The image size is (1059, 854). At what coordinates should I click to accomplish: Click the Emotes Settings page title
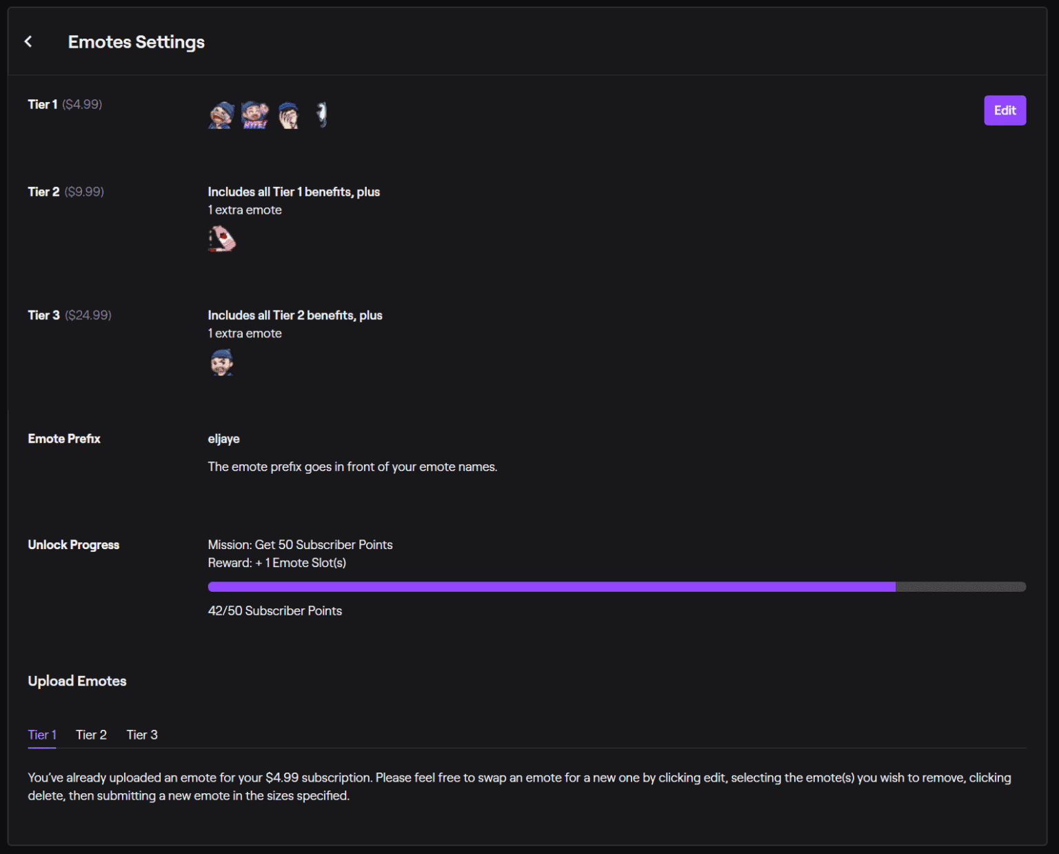click(x=136, y=42)
